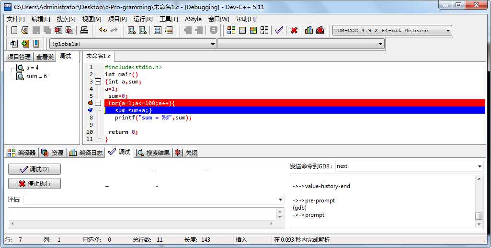Click the Print toolbar icon

(x=84, y=30)
